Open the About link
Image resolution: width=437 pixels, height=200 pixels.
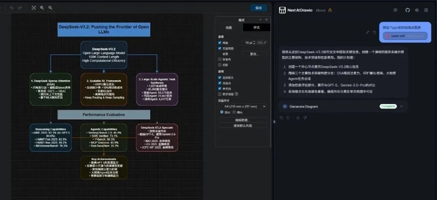(320, 10)
